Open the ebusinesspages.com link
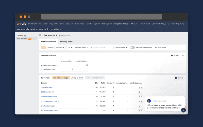 [x=49, y=110]
